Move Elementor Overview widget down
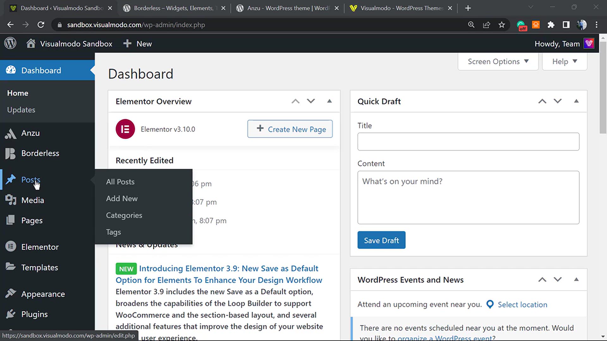The height and width of the screenshot is (341, 607). [311, 101]
